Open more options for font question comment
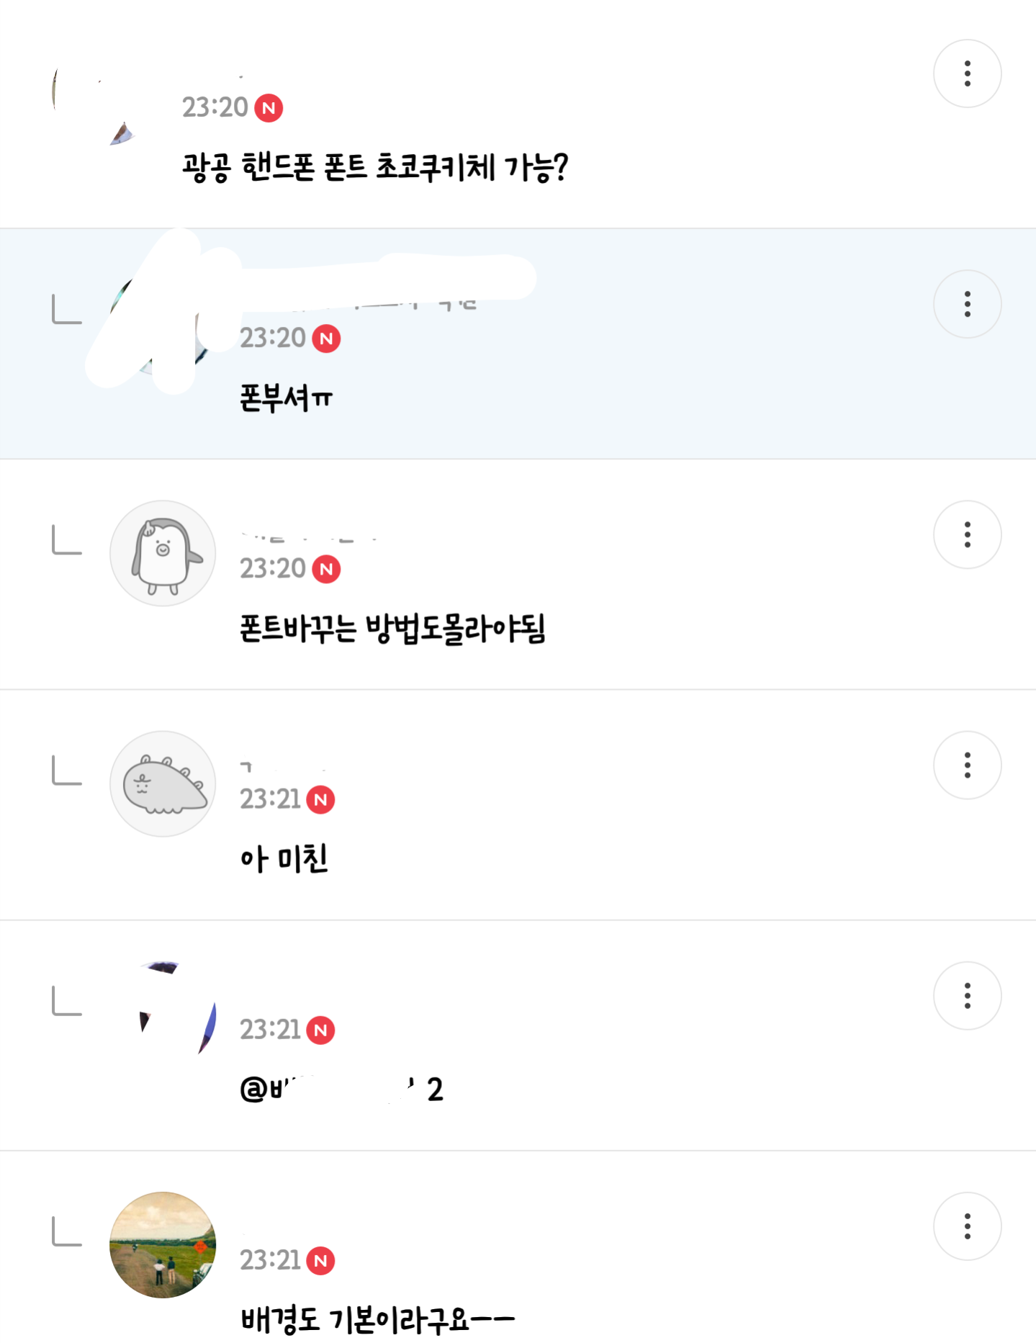The height and width of the screenshot is (1343, 1036). tap(967, 73)
